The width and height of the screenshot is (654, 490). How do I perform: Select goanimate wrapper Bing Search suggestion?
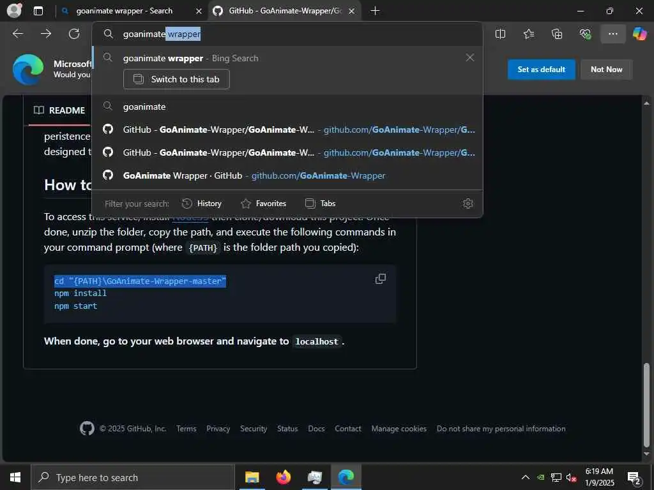coord(190,58)
